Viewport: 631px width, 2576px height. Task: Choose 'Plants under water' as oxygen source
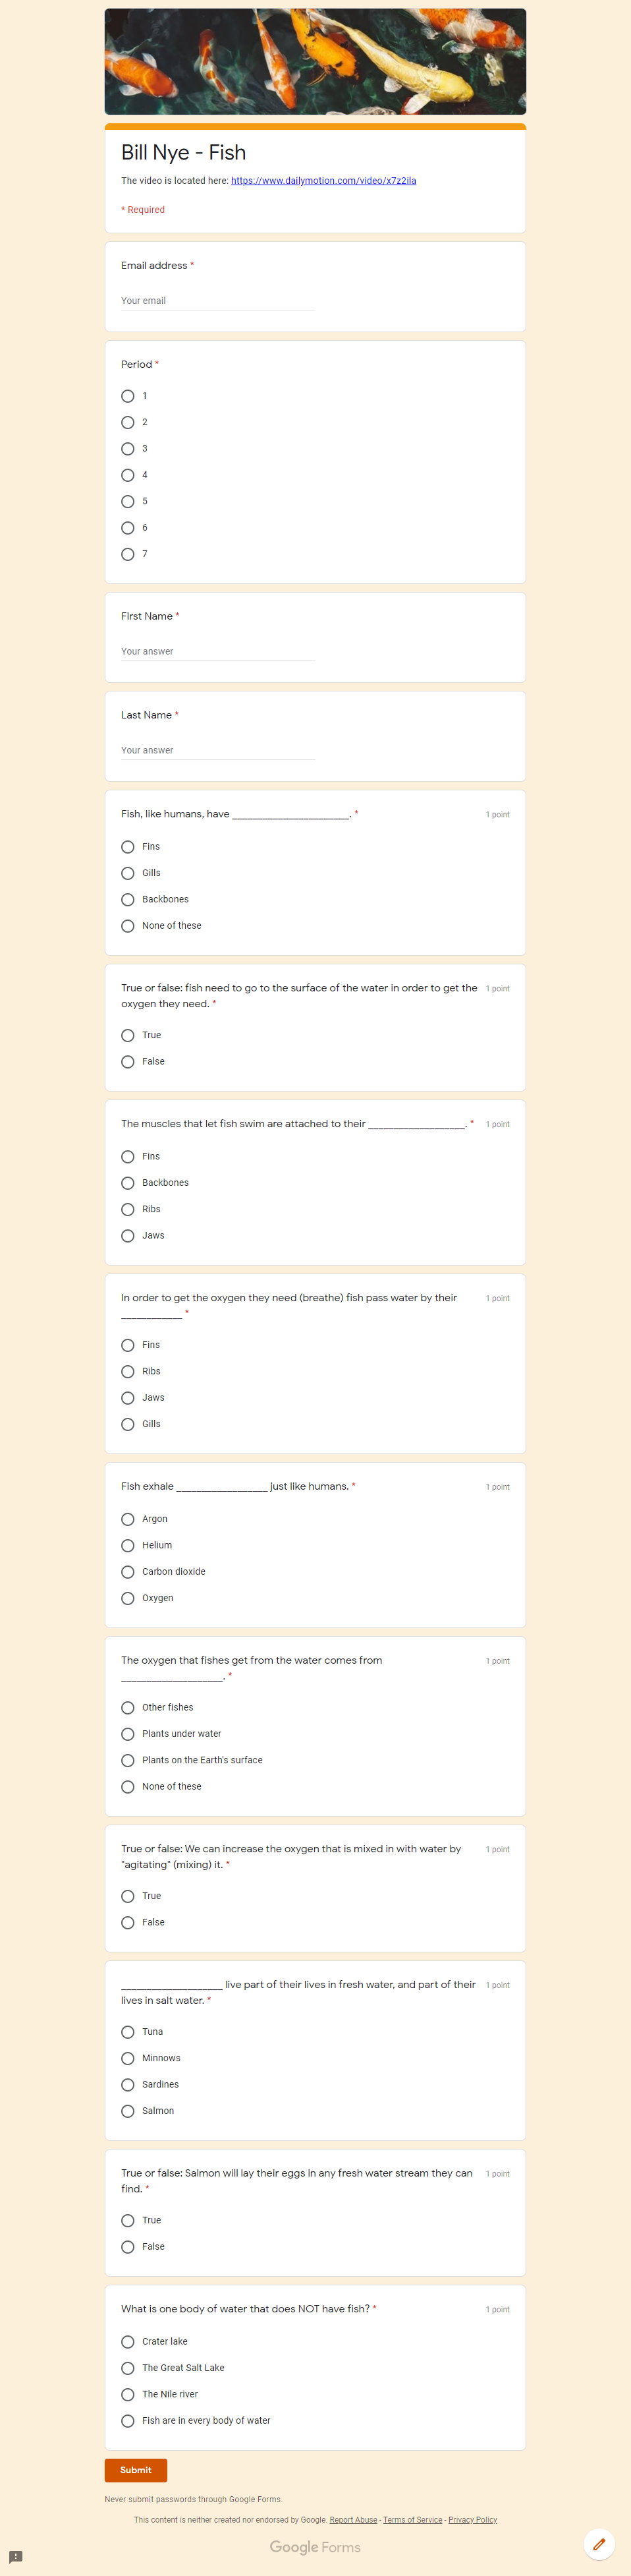click(128, 1734)
